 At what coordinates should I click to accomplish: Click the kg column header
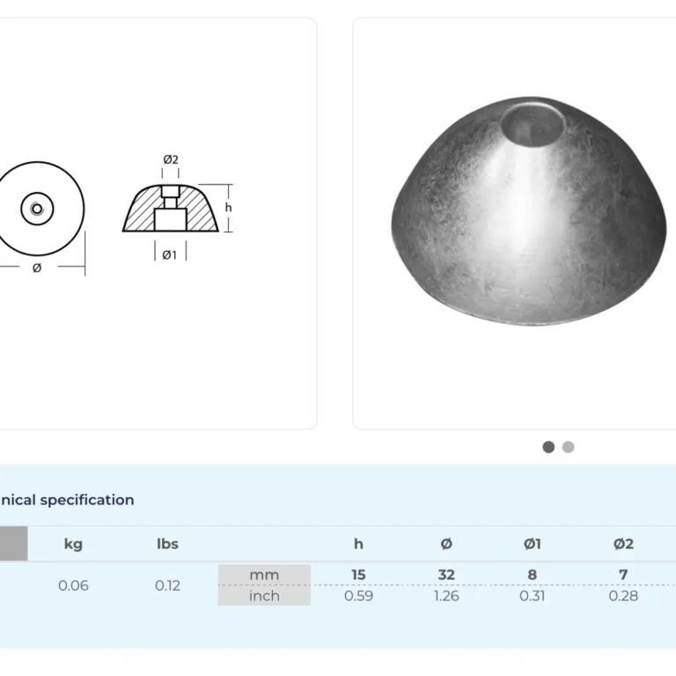pyautogui.click(x=73, y=544)
